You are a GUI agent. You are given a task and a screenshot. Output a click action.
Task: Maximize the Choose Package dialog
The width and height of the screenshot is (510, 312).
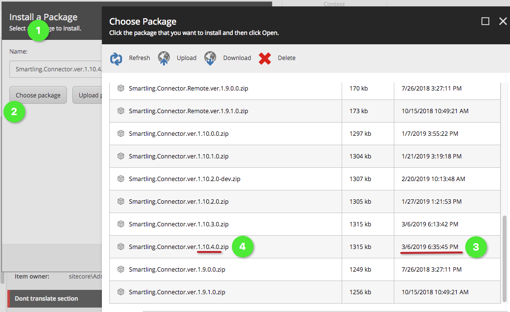click(485, 21)
